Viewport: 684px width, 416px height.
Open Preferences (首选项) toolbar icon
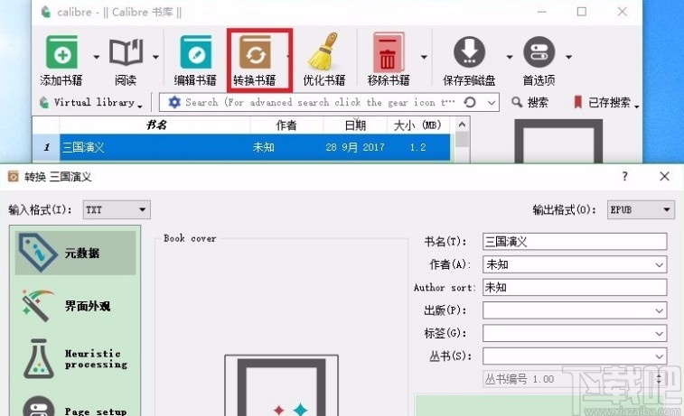pos(539,51)
